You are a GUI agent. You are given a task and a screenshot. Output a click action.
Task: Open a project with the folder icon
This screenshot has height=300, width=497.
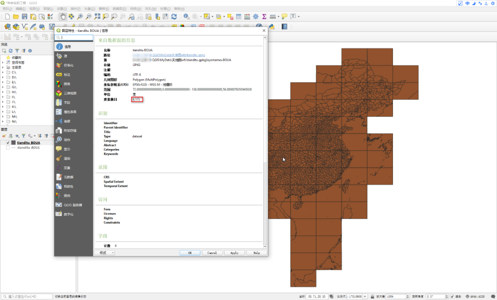pyautogui.click(x=16, y=17)
